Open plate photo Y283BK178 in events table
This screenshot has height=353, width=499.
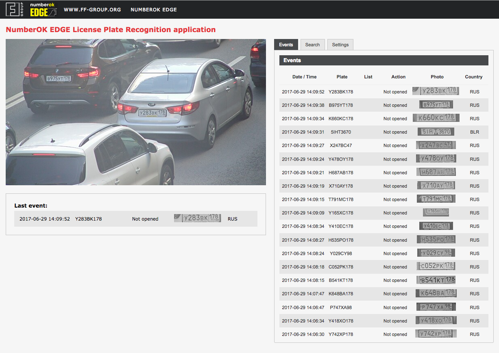pyautogui.click(x=436, y=91)
